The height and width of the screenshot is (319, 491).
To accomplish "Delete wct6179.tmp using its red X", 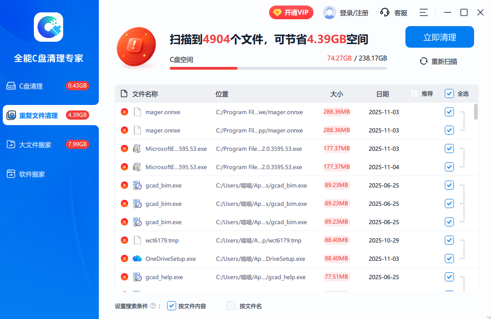I will coord(124,240).
